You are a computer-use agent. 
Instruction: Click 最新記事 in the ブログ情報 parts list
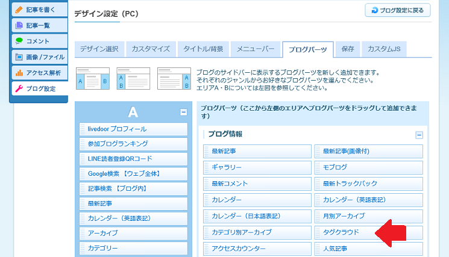coord(257,151)
